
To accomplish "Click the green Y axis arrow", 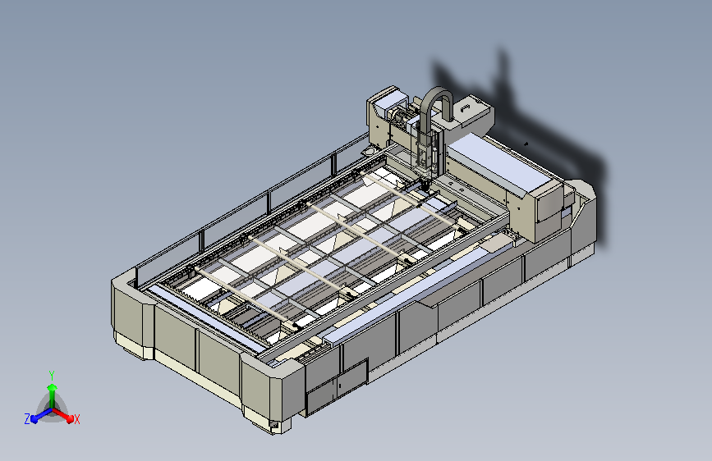I will (53, 396).
